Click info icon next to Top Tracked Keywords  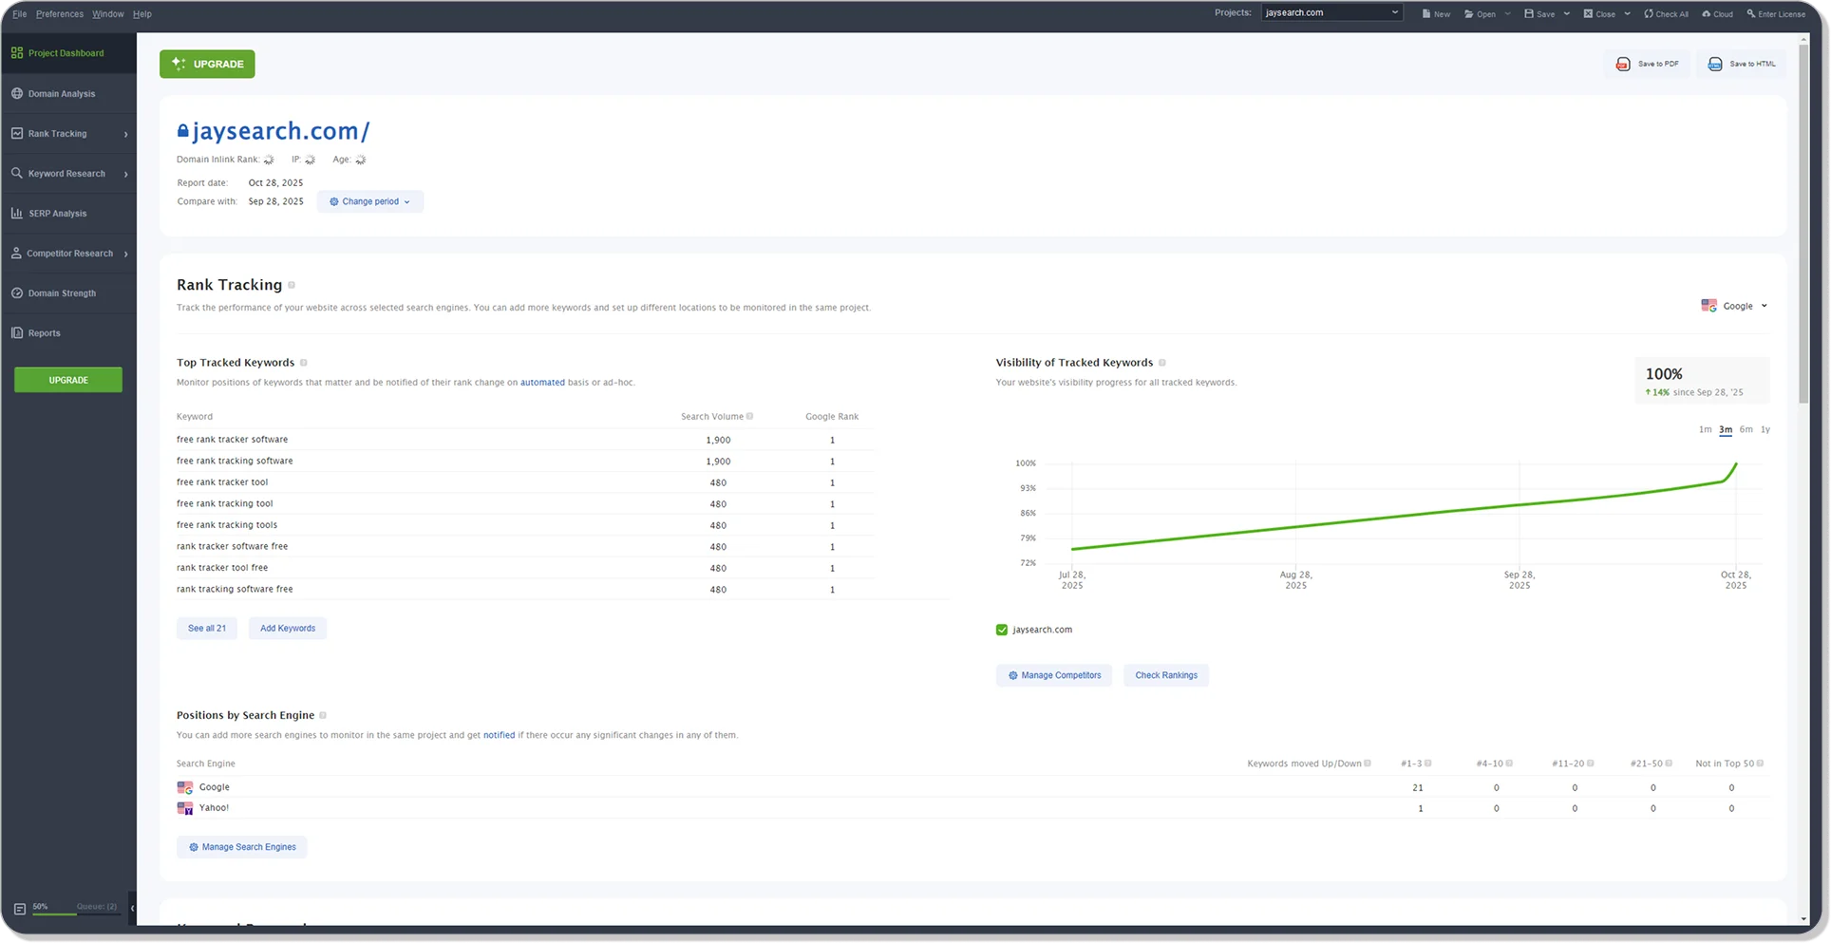pos(304,363)
